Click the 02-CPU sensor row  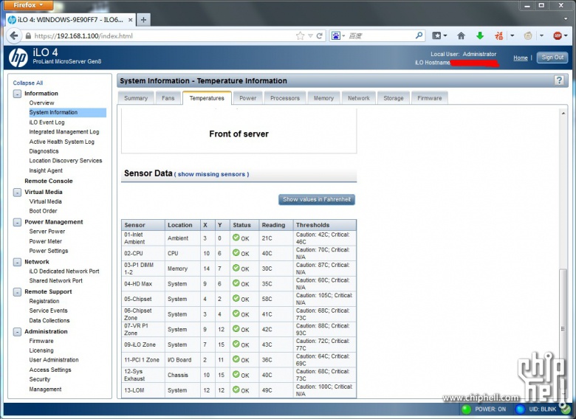pos(239,253)
